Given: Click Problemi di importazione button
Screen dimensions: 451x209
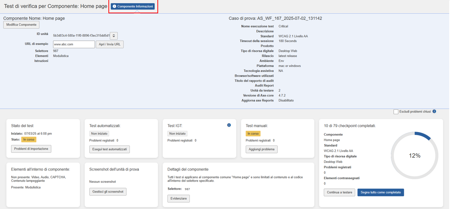Looking at the screenshot, I should (x=31, y=149).
